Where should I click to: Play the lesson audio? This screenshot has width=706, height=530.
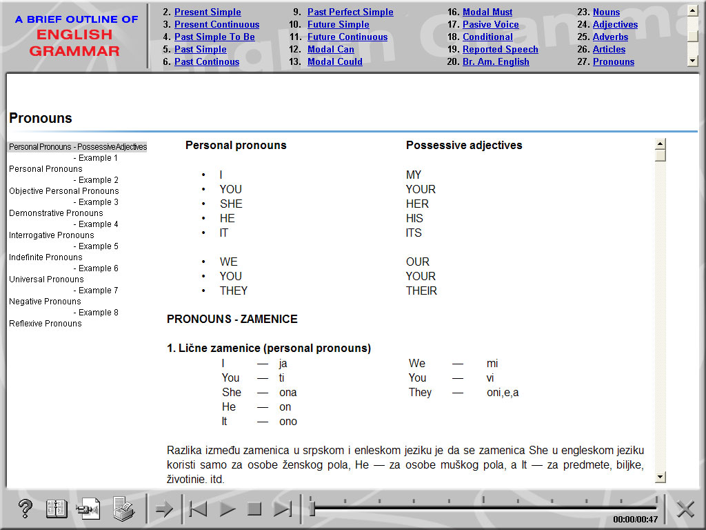(x=227, y=509)
